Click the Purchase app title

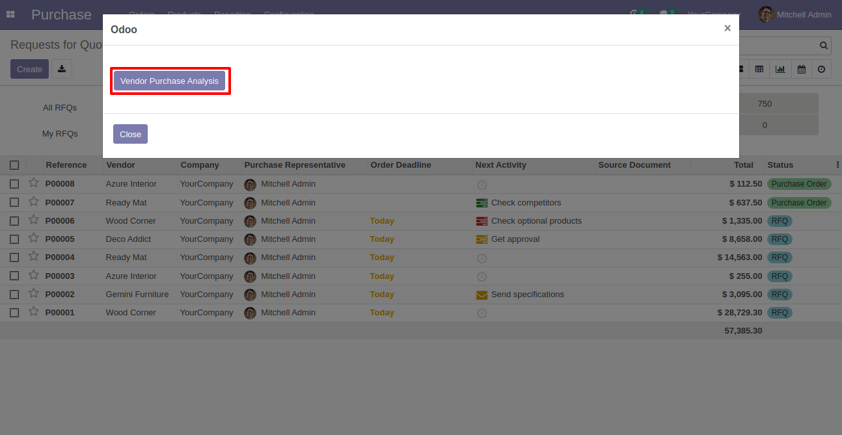61,14
